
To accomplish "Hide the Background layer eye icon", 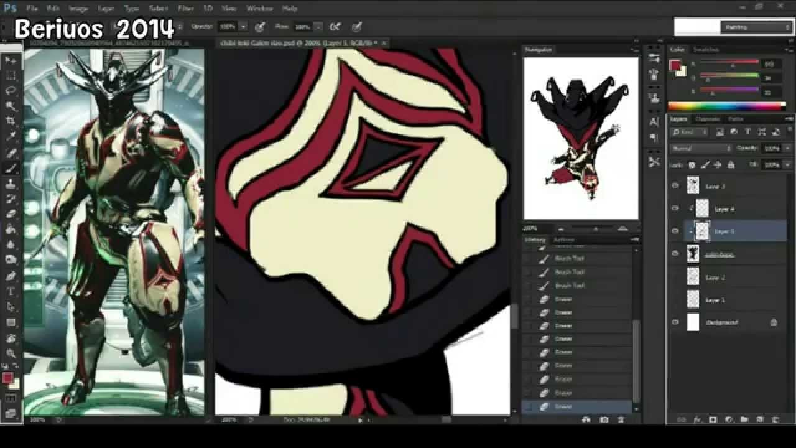I will pos(675,322).
